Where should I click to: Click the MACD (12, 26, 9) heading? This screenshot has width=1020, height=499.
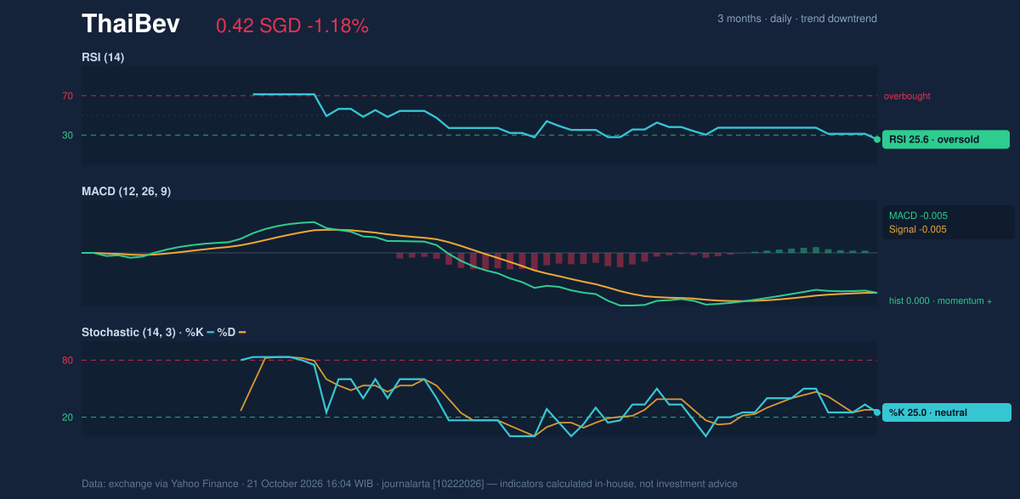[126, 192]
